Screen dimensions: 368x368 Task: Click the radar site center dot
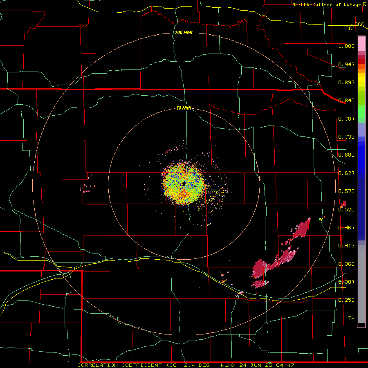click(x=184, y=184)
